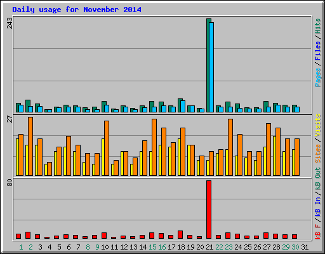Click day 3 on the x-axis
The height and width of the screenshot is (254, 325).
point(40,247)
